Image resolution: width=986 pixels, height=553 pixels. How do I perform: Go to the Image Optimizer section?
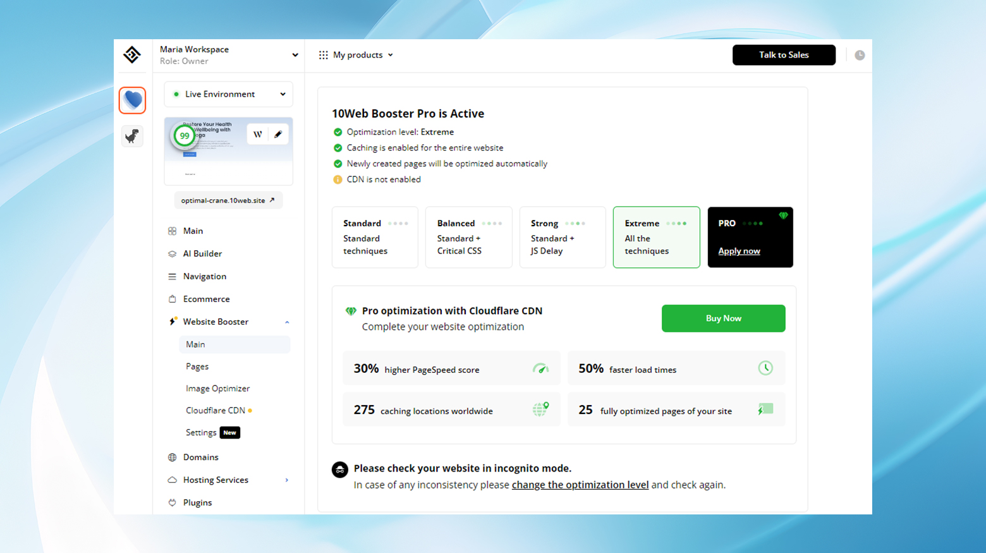(x=217, y=388)
